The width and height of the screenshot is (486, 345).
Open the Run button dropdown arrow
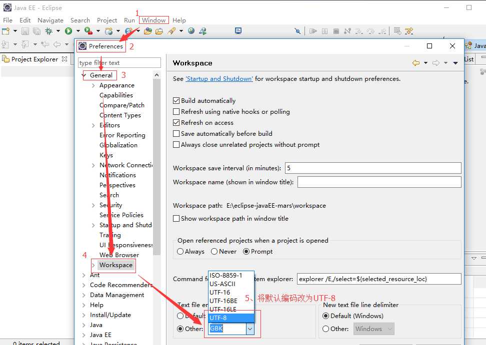pos(78,31)
